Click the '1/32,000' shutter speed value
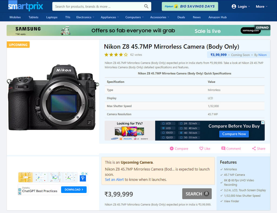 [213, 106]
